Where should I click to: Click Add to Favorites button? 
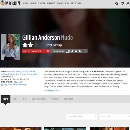36,51
